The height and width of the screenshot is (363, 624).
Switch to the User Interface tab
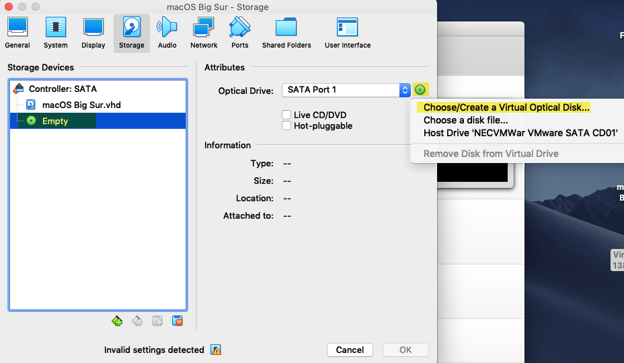click(348, 34)
